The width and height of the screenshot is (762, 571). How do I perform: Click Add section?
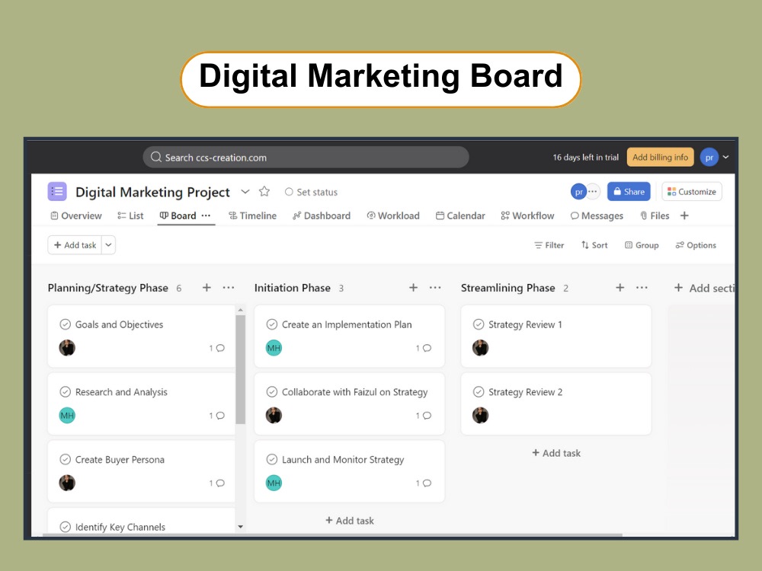pos(705,288)
